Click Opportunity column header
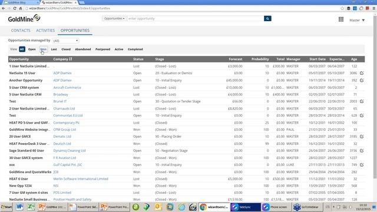The height and width of the screenshot is (212, 377). tap(19, 59)
